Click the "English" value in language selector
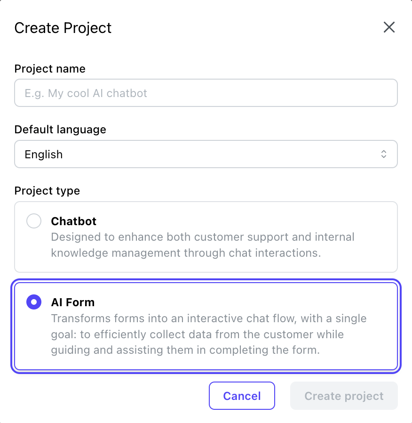Viewport: 412px width, 423px height. [44, 155]
